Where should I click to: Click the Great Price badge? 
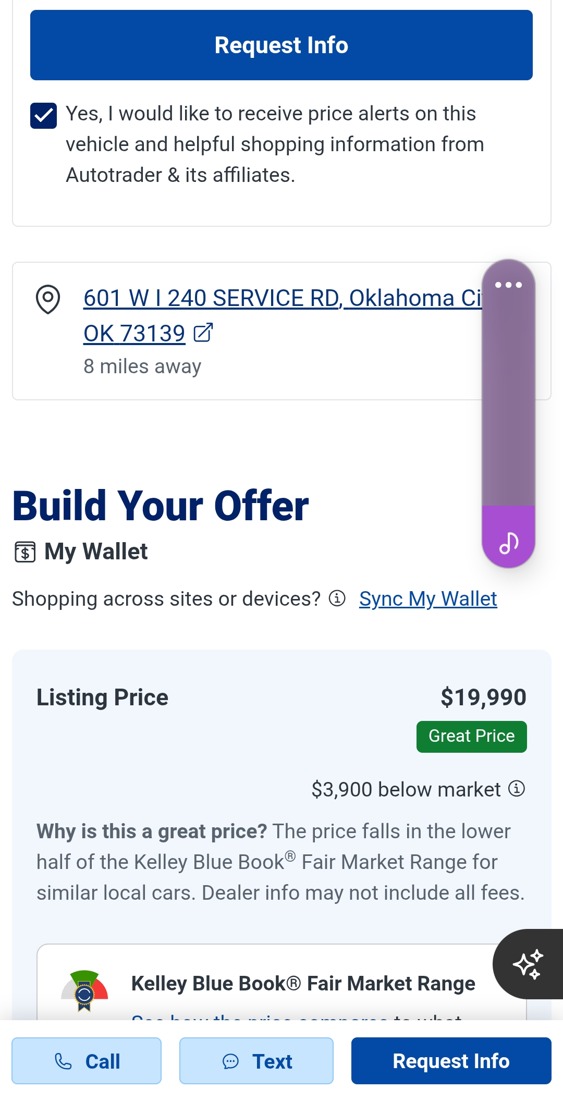[471, 736]
